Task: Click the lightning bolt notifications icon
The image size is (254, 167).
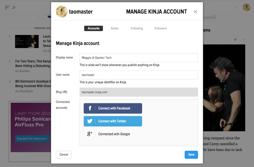Action: [x=237, y=7]
